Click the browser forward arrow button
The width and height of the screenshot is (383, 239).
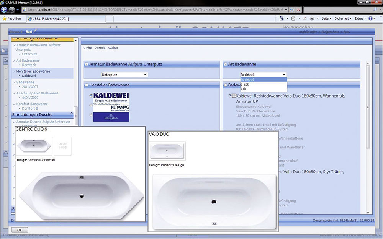click(12, 10)
